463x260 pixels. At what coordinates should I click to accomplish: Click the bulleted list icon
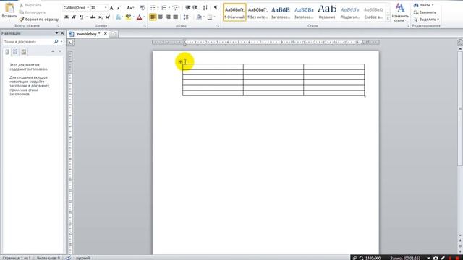coord(153,8)
